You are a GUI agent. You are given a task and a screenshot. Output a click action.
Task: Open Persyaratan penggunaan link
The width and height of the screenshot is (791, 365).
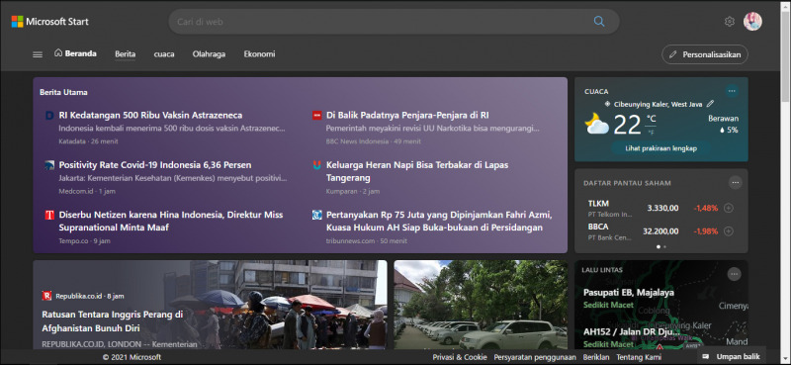(x=535, y=357)
